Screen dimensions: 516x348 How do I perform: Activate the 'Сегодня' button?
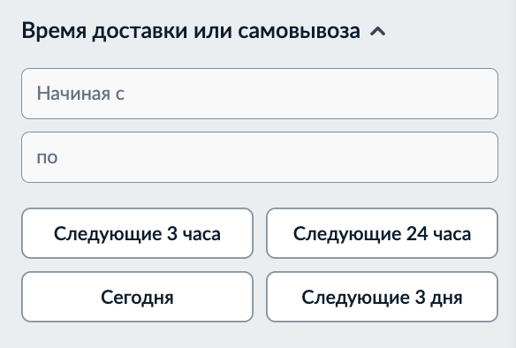click(137, 297)
